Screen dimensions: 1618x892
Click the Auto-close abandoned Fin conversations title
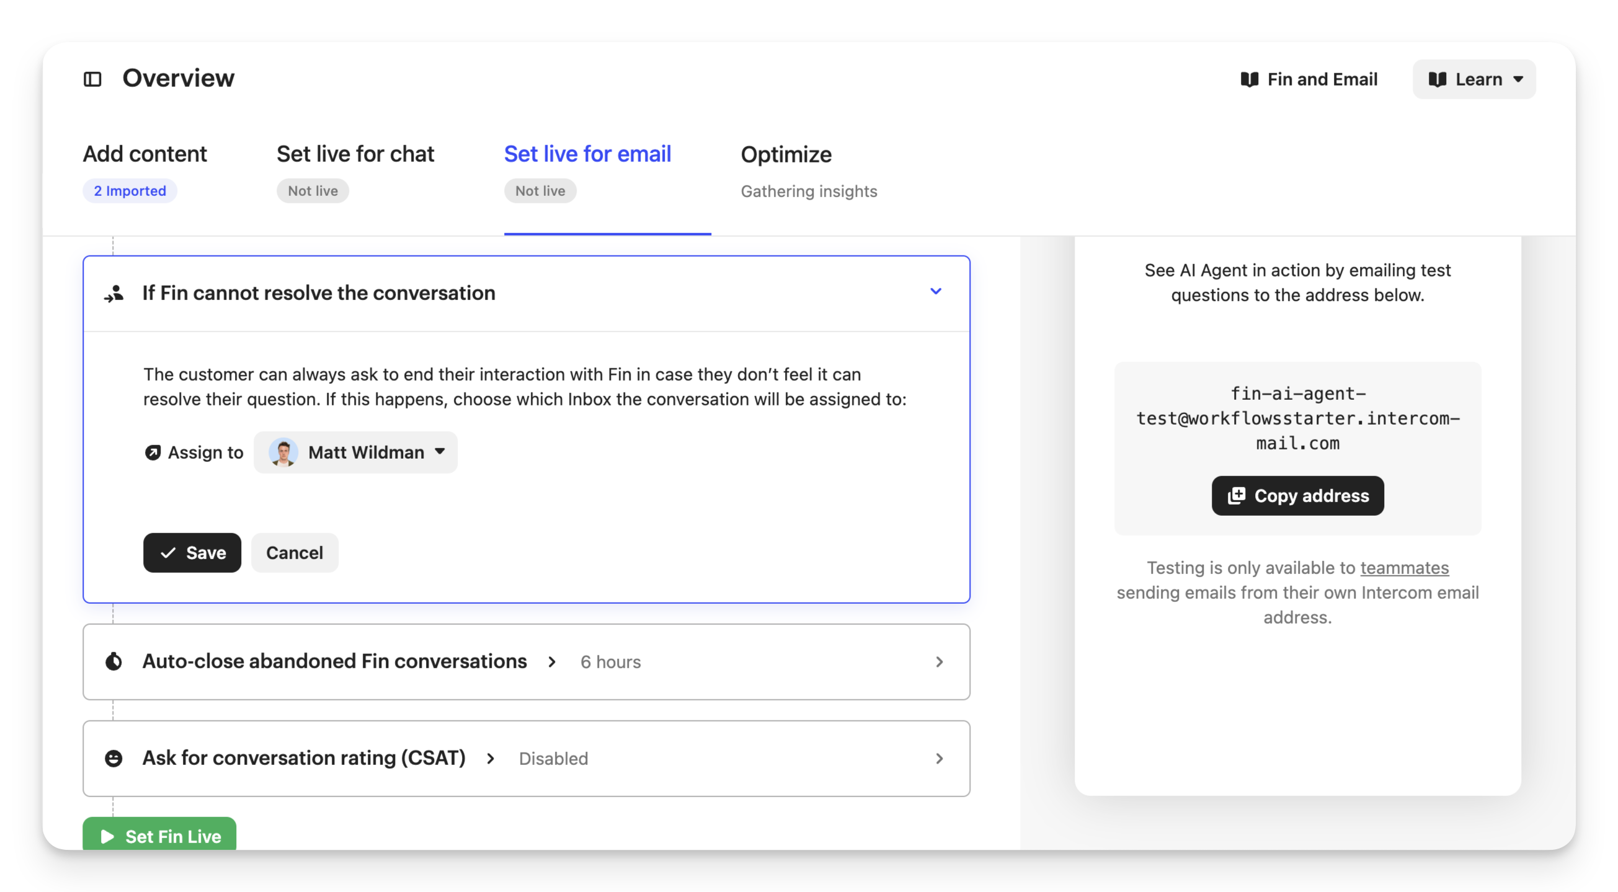coord(334,661)
